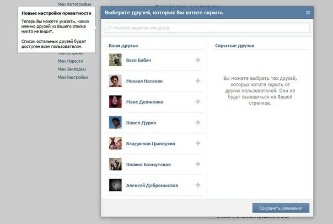Add Павел Дуров to hidden friends
Screen dimensions: 333x224
coord(198,123)
